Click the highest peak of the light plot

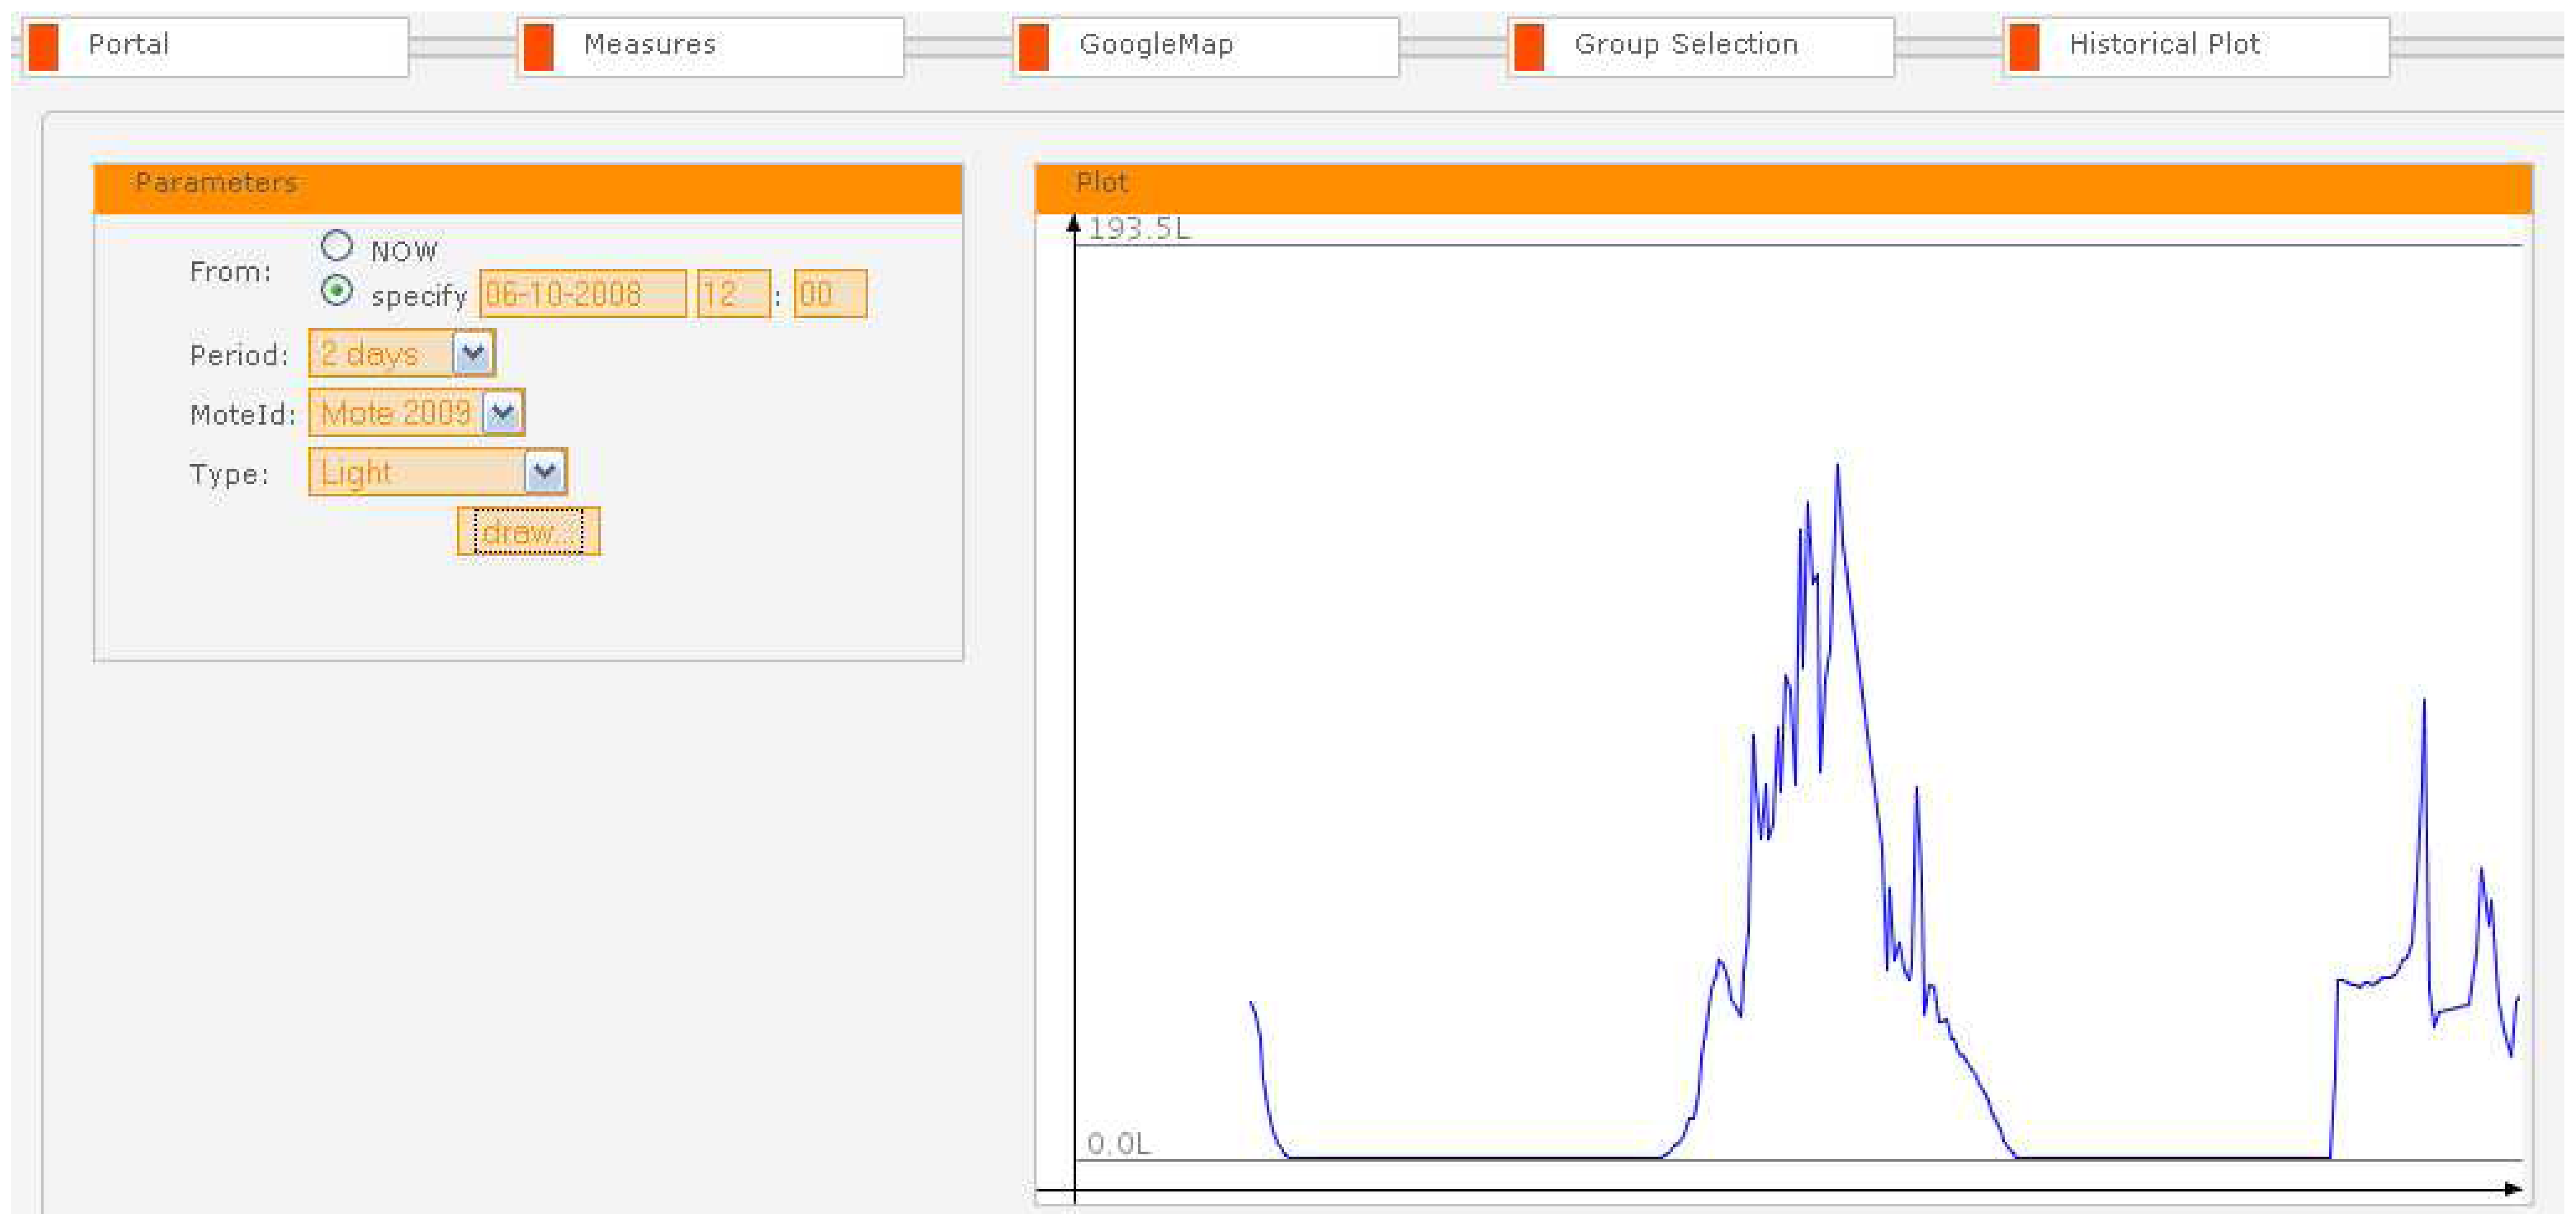click(1837, 467)
